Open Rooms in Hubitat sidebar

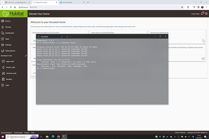point(6,21)
